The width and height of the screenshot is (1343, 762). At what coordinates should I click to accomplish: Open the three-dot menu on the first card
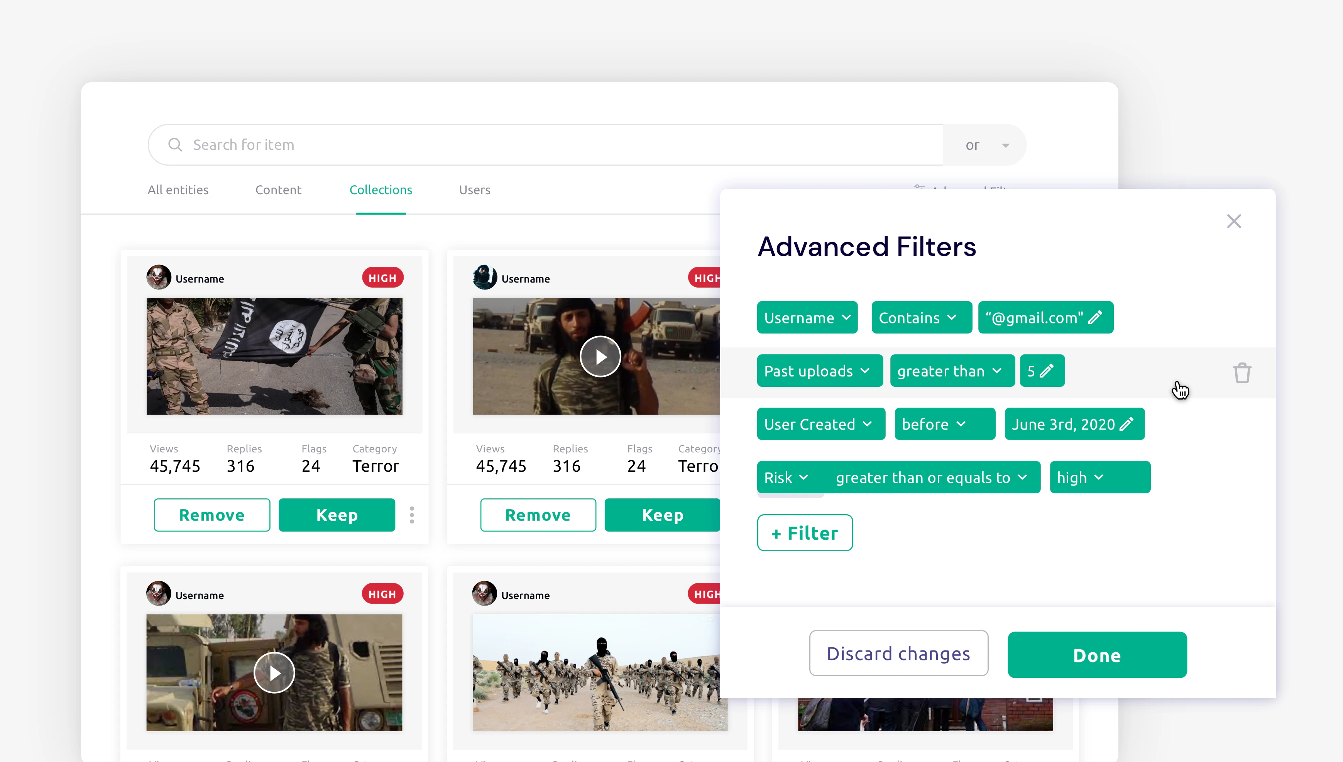tap(412, 515)
